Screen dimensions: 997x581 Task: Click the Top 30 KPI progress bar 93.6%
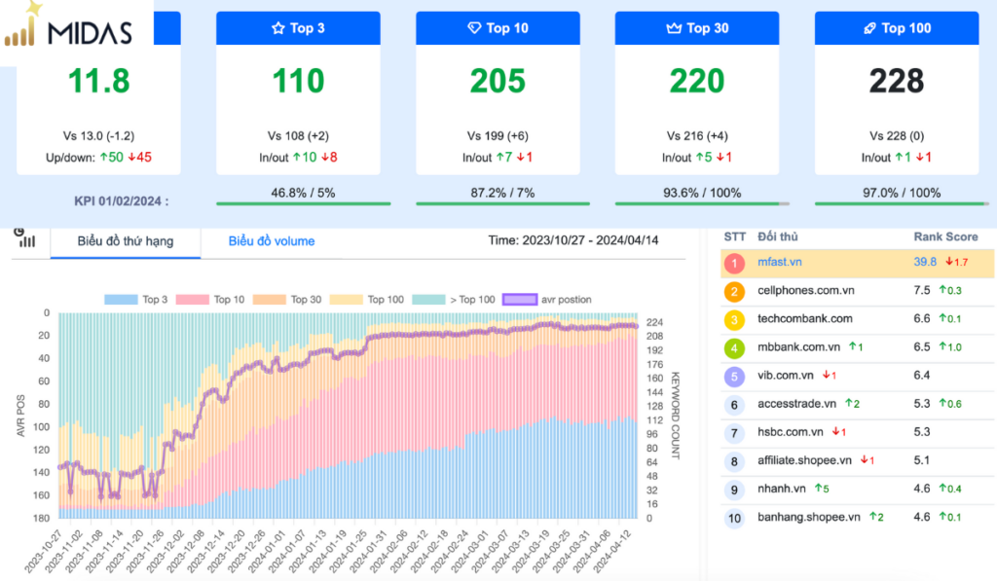[x=702, y=203]
